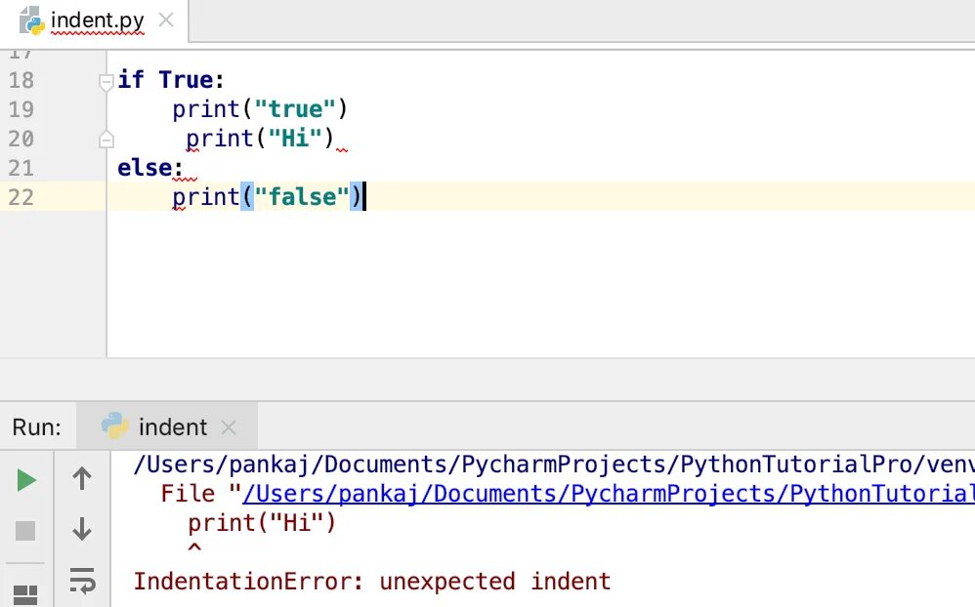Toggle soft-wrap for the run console
This screenshot has width=975, height=607.
[82, 581]
